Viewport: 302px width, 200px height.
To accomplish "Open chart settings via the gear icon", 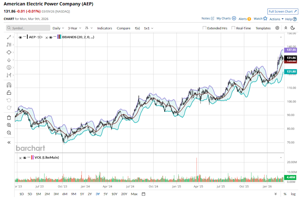I will point(277,28).
